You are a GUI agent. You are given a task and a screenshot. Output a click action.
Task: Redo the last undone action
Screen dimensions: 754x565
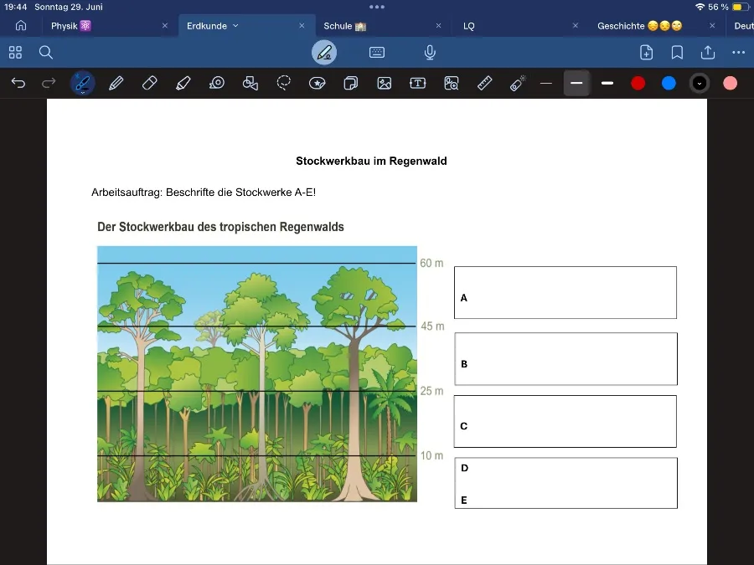tap(49, 83)
